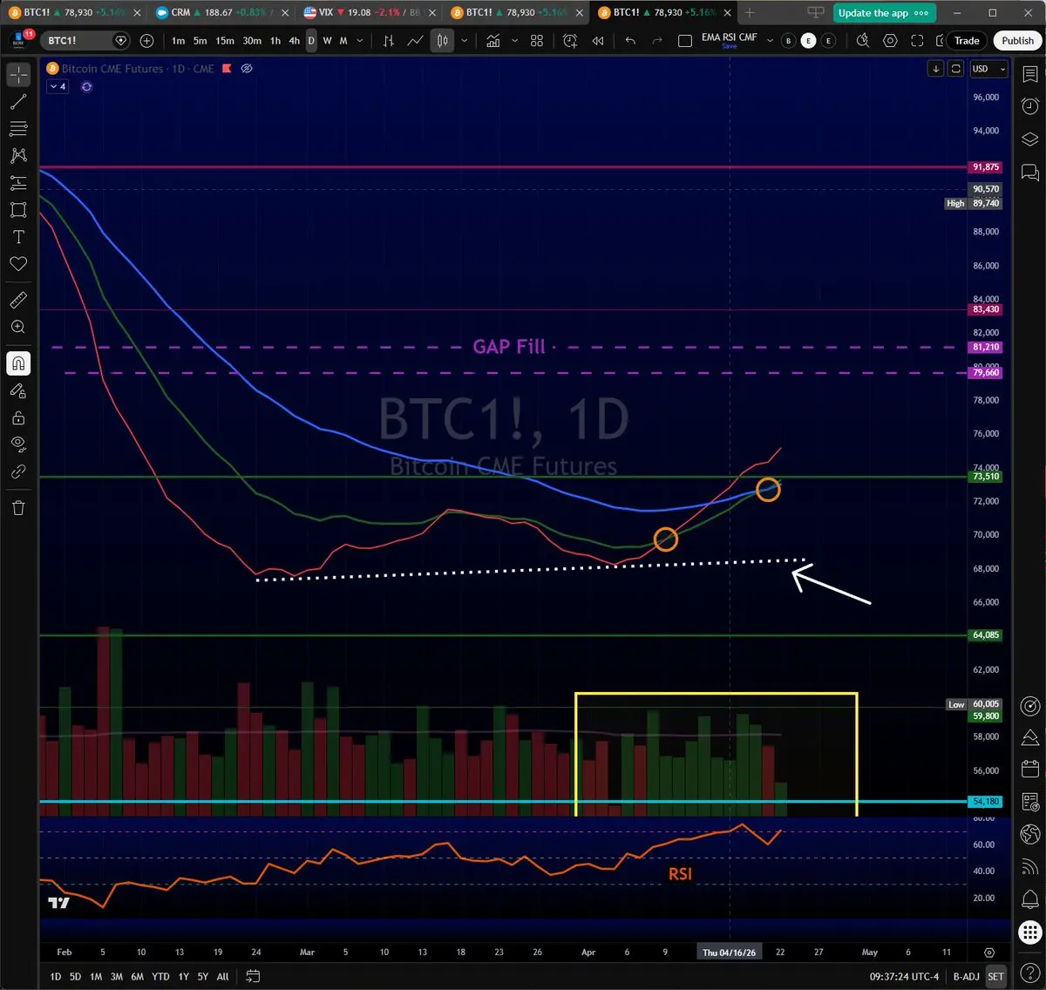This screenshot has height=990, width=1046.
Task: Open a new tab with plus
Action: (750, 13)
